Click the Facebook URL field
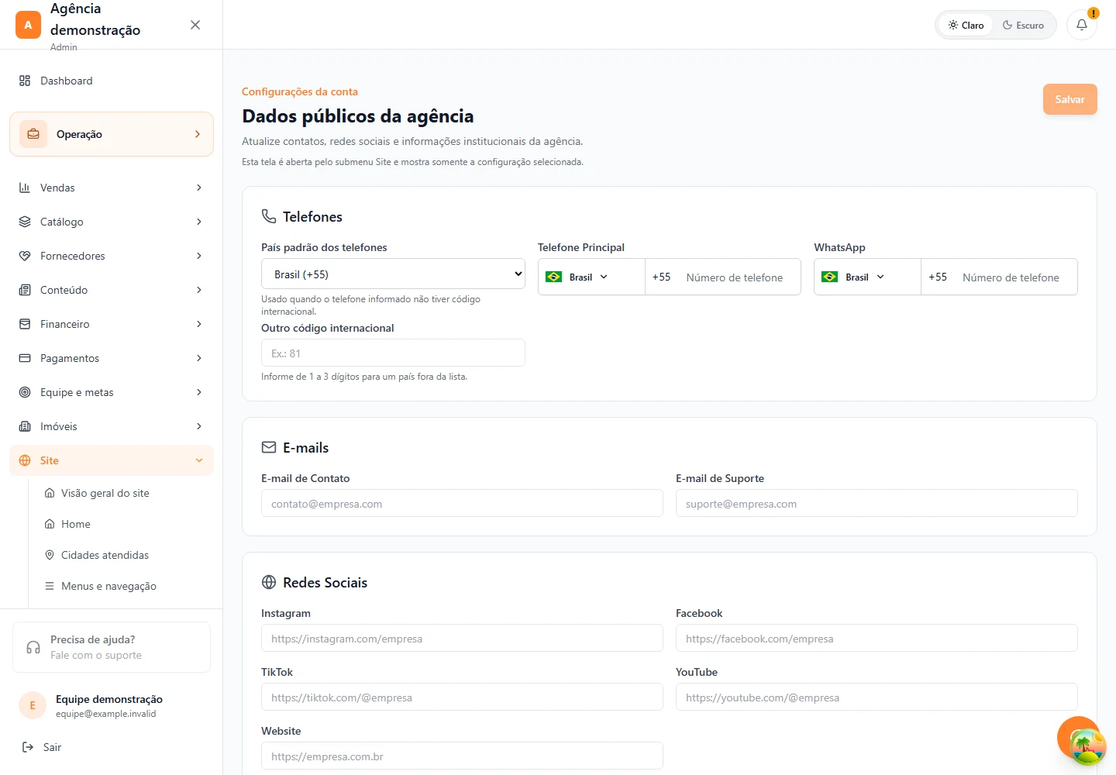1116x775 pixels. [877, 638]
